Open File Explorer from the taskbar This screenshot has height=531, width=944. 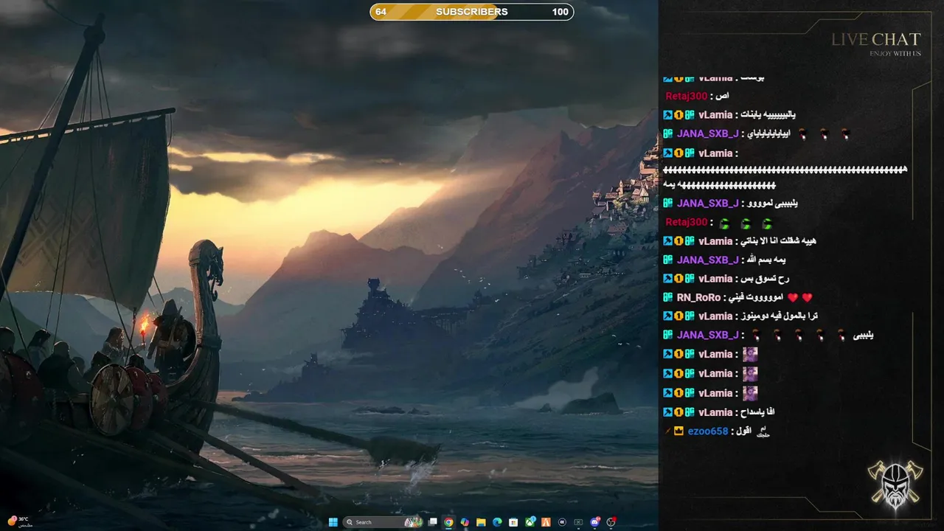(x=481, y=522)
